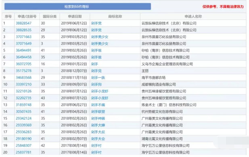The height and width of the screenshot is (157, 249).
Task: Open trademark 剁手党 in class 29 row
Action: pyautogui.click(x=96, y=30)
